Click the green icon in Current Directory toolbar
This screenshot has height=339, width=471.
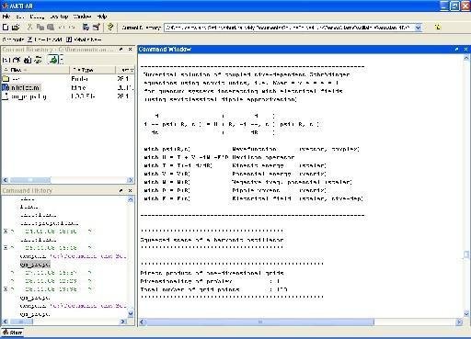coord(53,60)
